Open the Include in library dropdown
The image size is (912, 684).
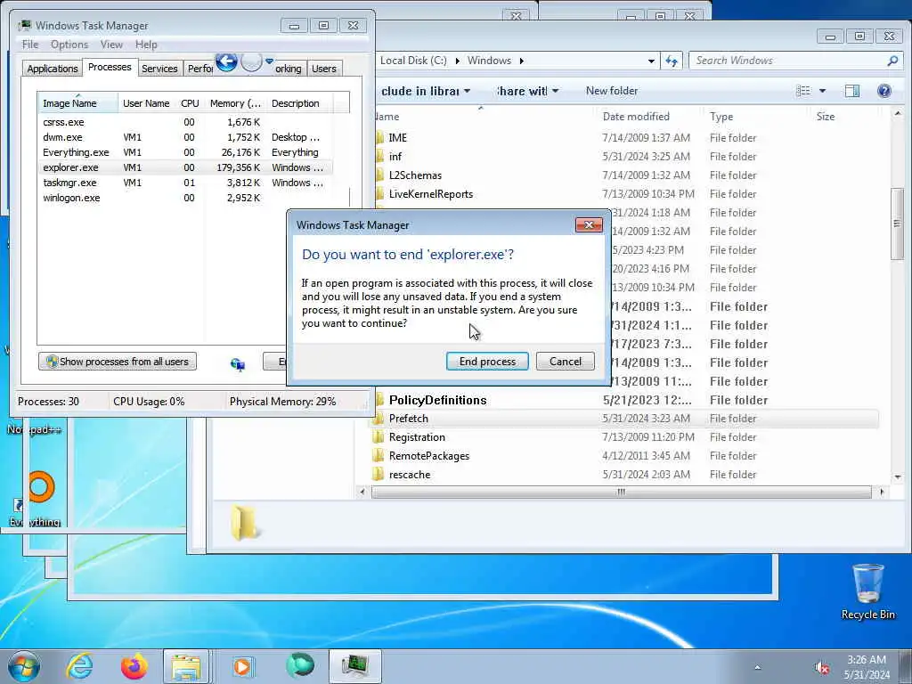pos(426,91)
